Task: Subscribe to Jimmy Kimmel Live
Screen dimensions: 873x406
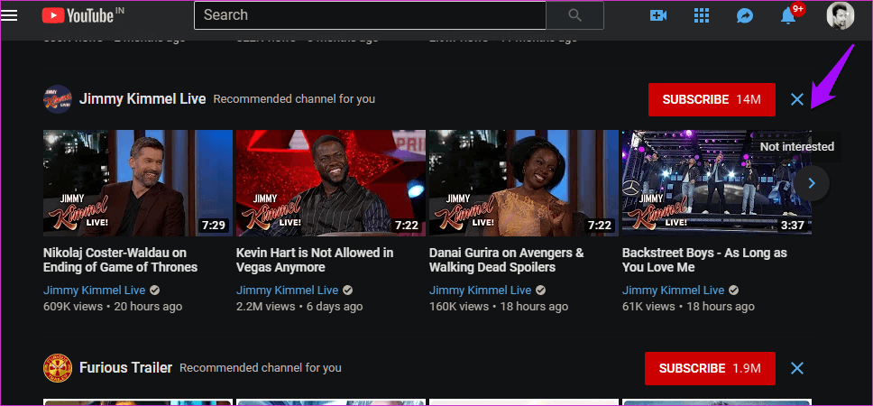Action: click(711, 99)
